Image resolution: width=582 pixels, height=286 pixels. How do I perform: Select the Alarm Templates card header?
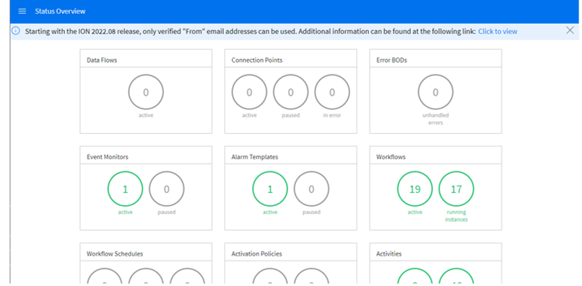pyautogui.click(x=290, y=156)
